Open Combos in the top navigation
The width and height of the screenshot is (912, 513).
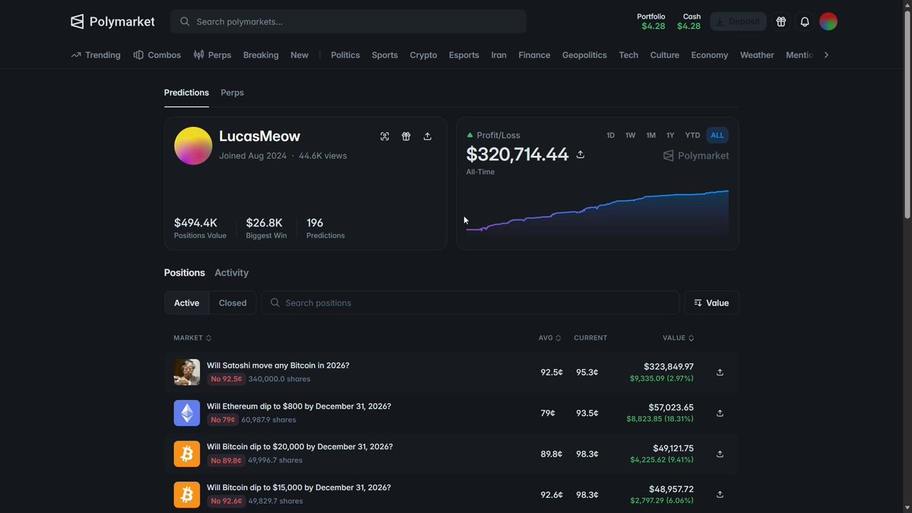pos(157,55)
